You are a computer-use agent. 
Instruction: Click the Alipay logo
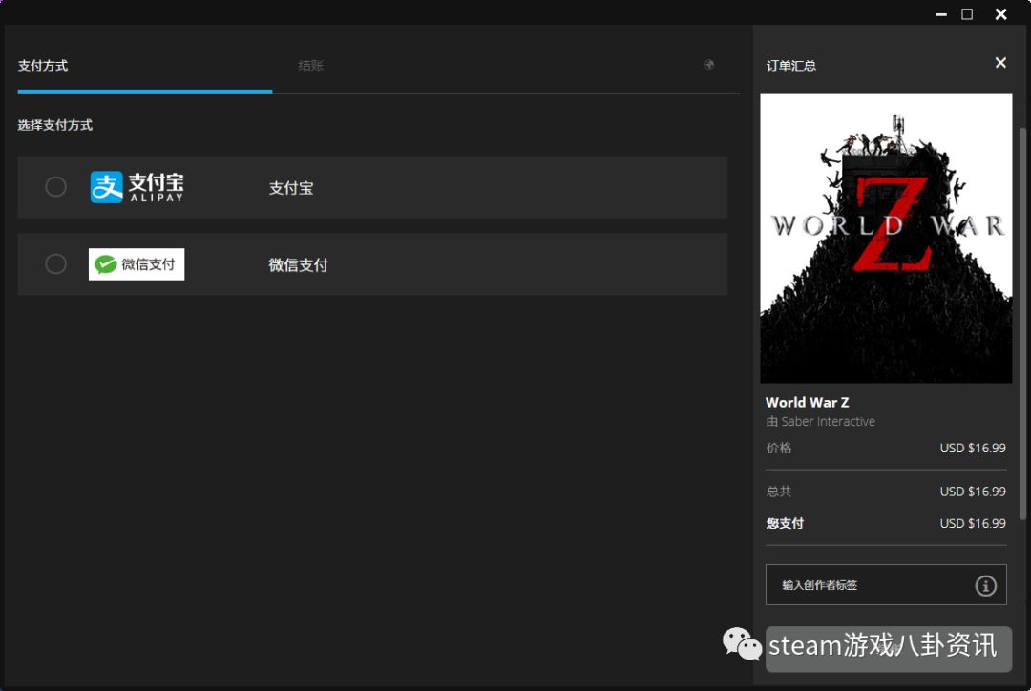pos(137,187)
